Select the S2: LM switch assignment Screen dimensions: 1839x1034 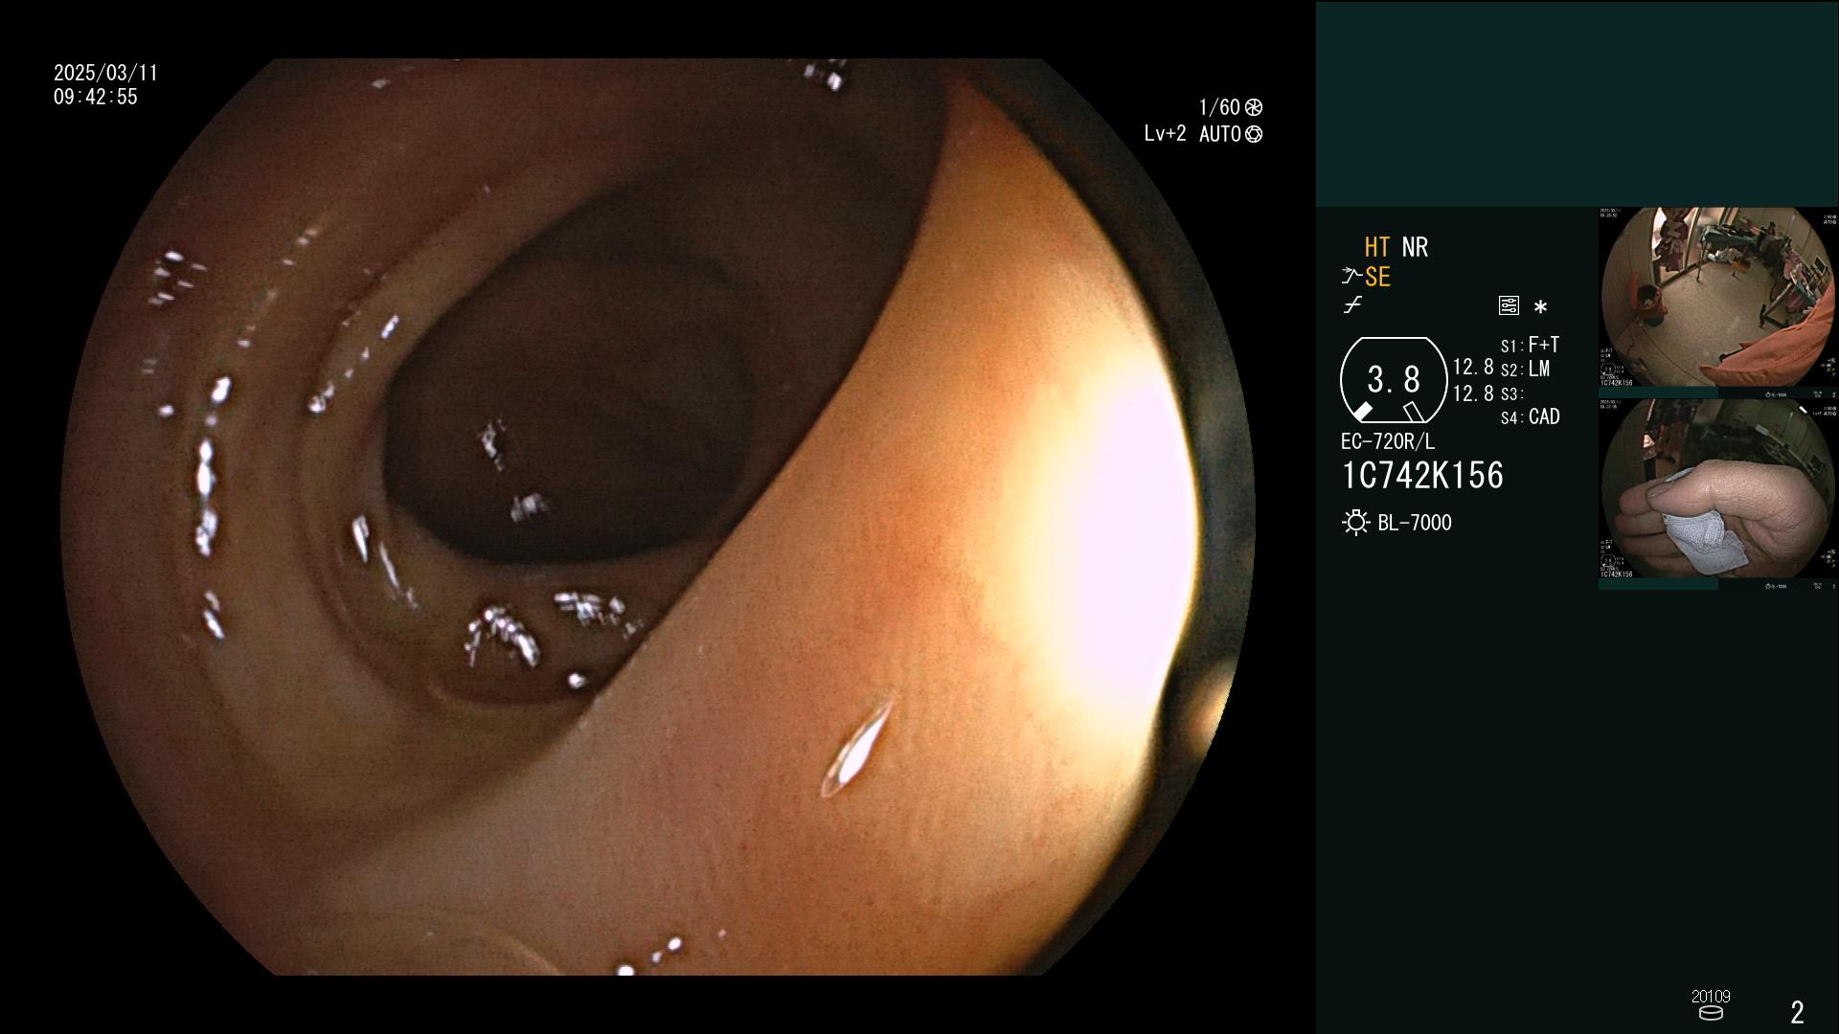[x=1526, y=370]
